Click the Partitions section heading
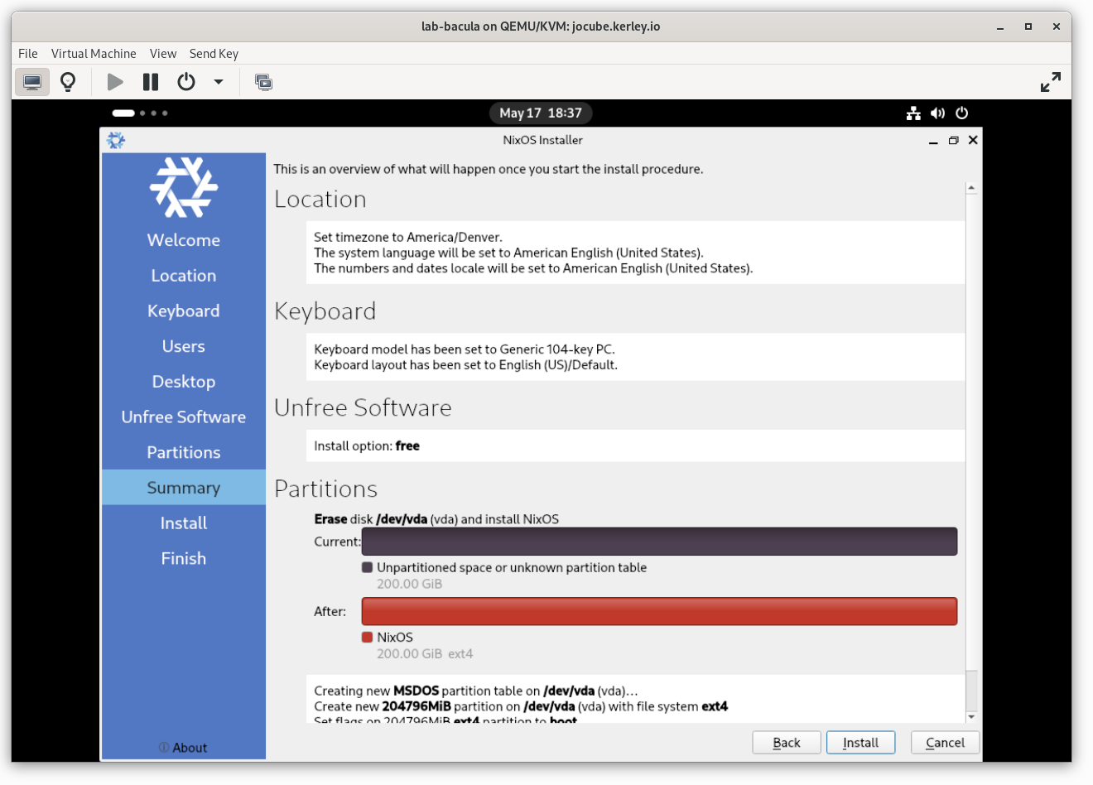The image size is (1093, 785). click(326, 489)
